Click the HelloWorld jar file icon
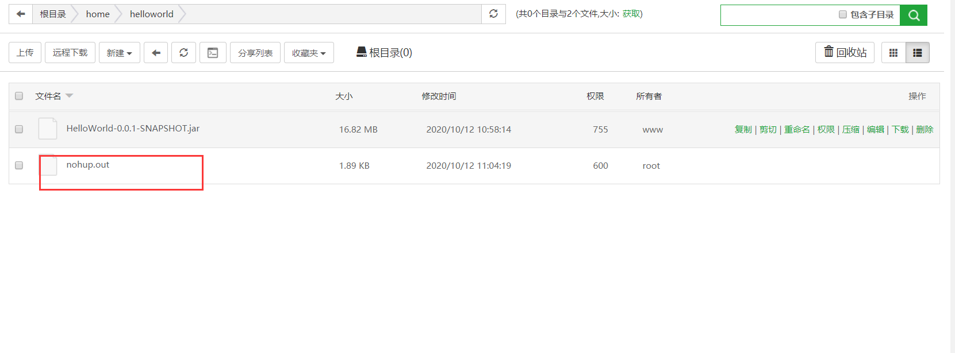This screenshot has width=955, height=353. click(48, 129)
